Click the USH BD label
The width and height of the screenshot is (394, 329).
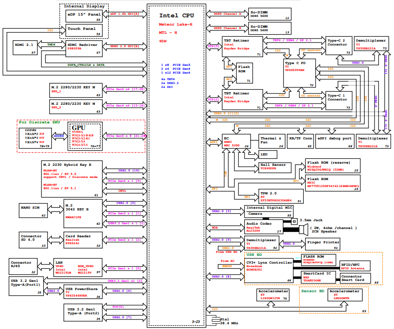click(254, 255)
